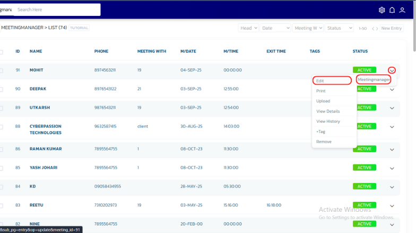This screenshot has width=416, height=233.
Task: Open the settings gear icon
Action: (382, 10)
